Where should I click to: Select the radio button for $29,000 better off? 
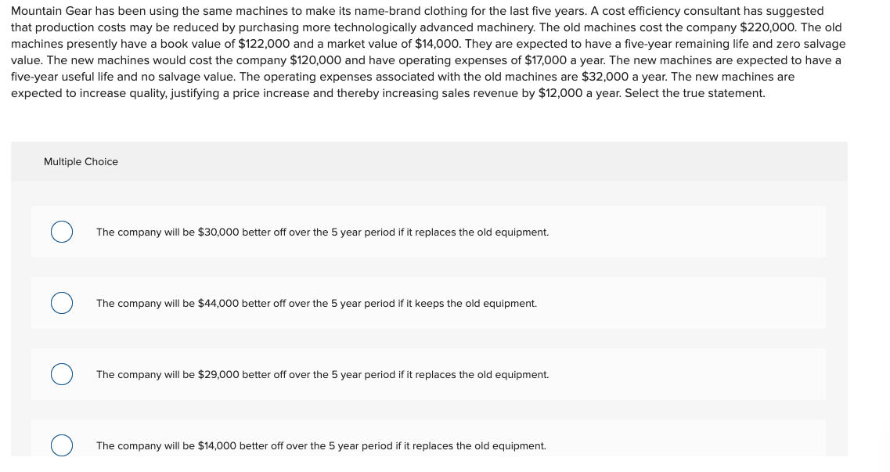click(x=61, y=374)
